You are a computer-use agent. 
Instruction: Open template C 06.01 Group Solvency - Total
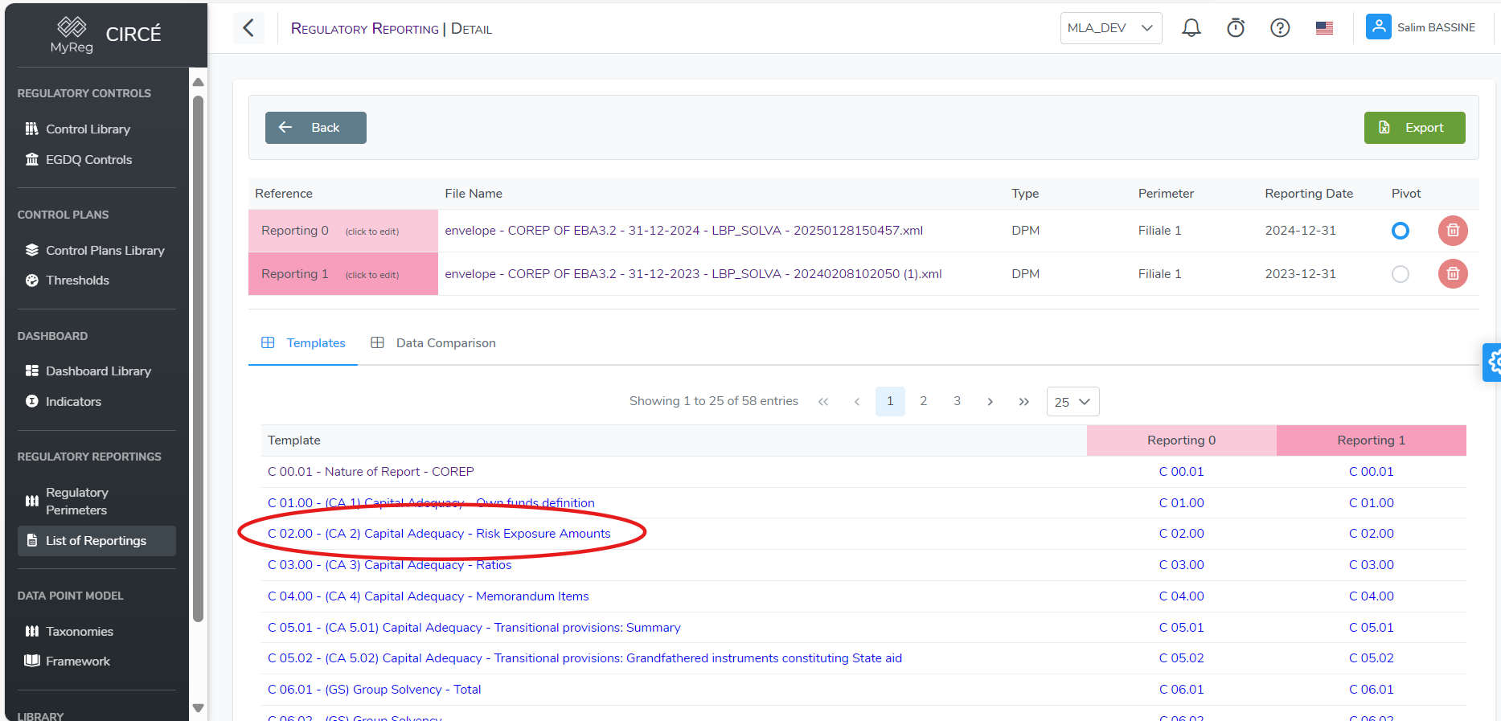[x=374, y=690]
